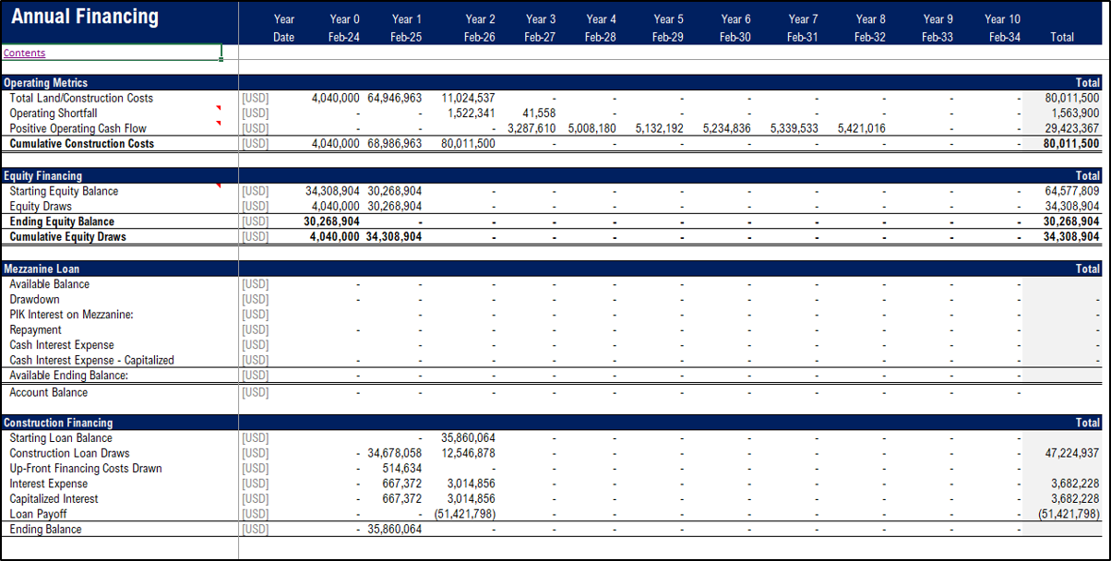Click the Year 0 column header
The image size is (1111, 561).
345,18
